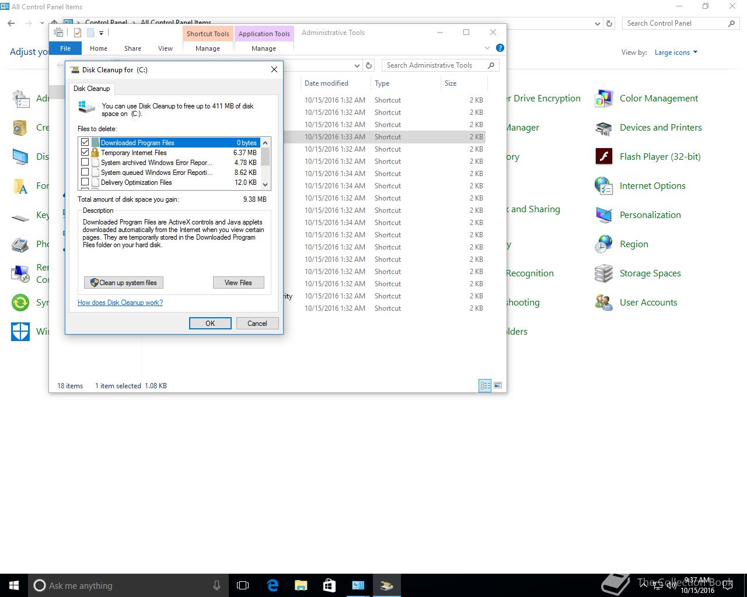Open quick access toolbar customize dropdown

(101, 33)
